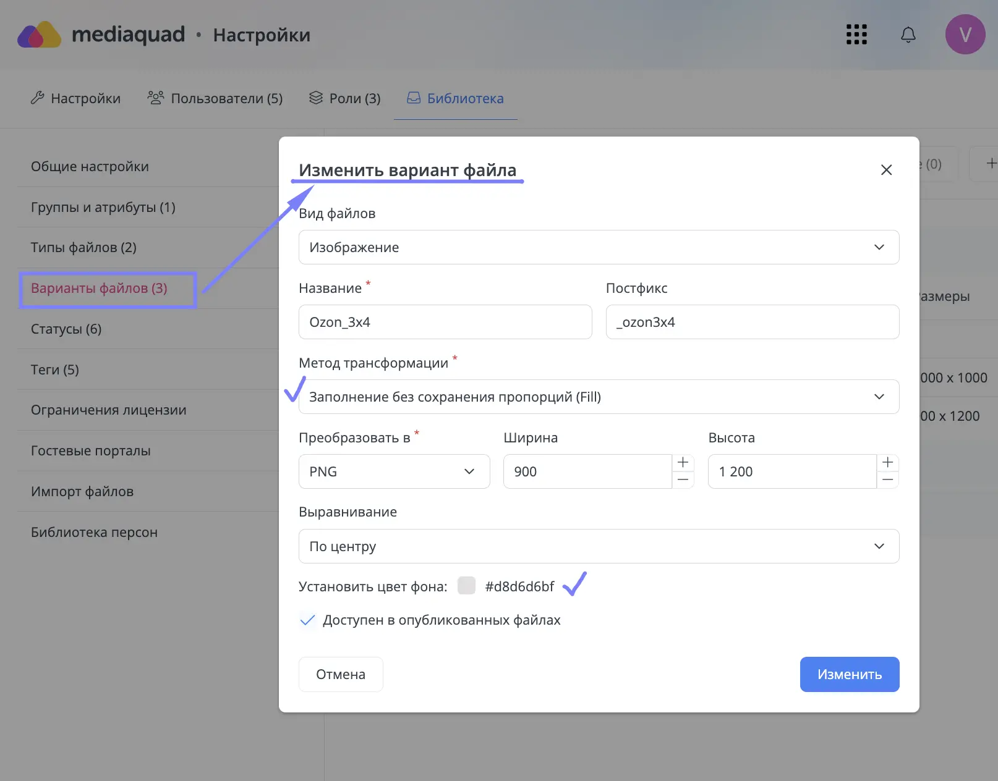Click the Постфикс field _ozon3x4
This screenshot has width=998, height=781.
pyautogui.click(x=753, y=322)
